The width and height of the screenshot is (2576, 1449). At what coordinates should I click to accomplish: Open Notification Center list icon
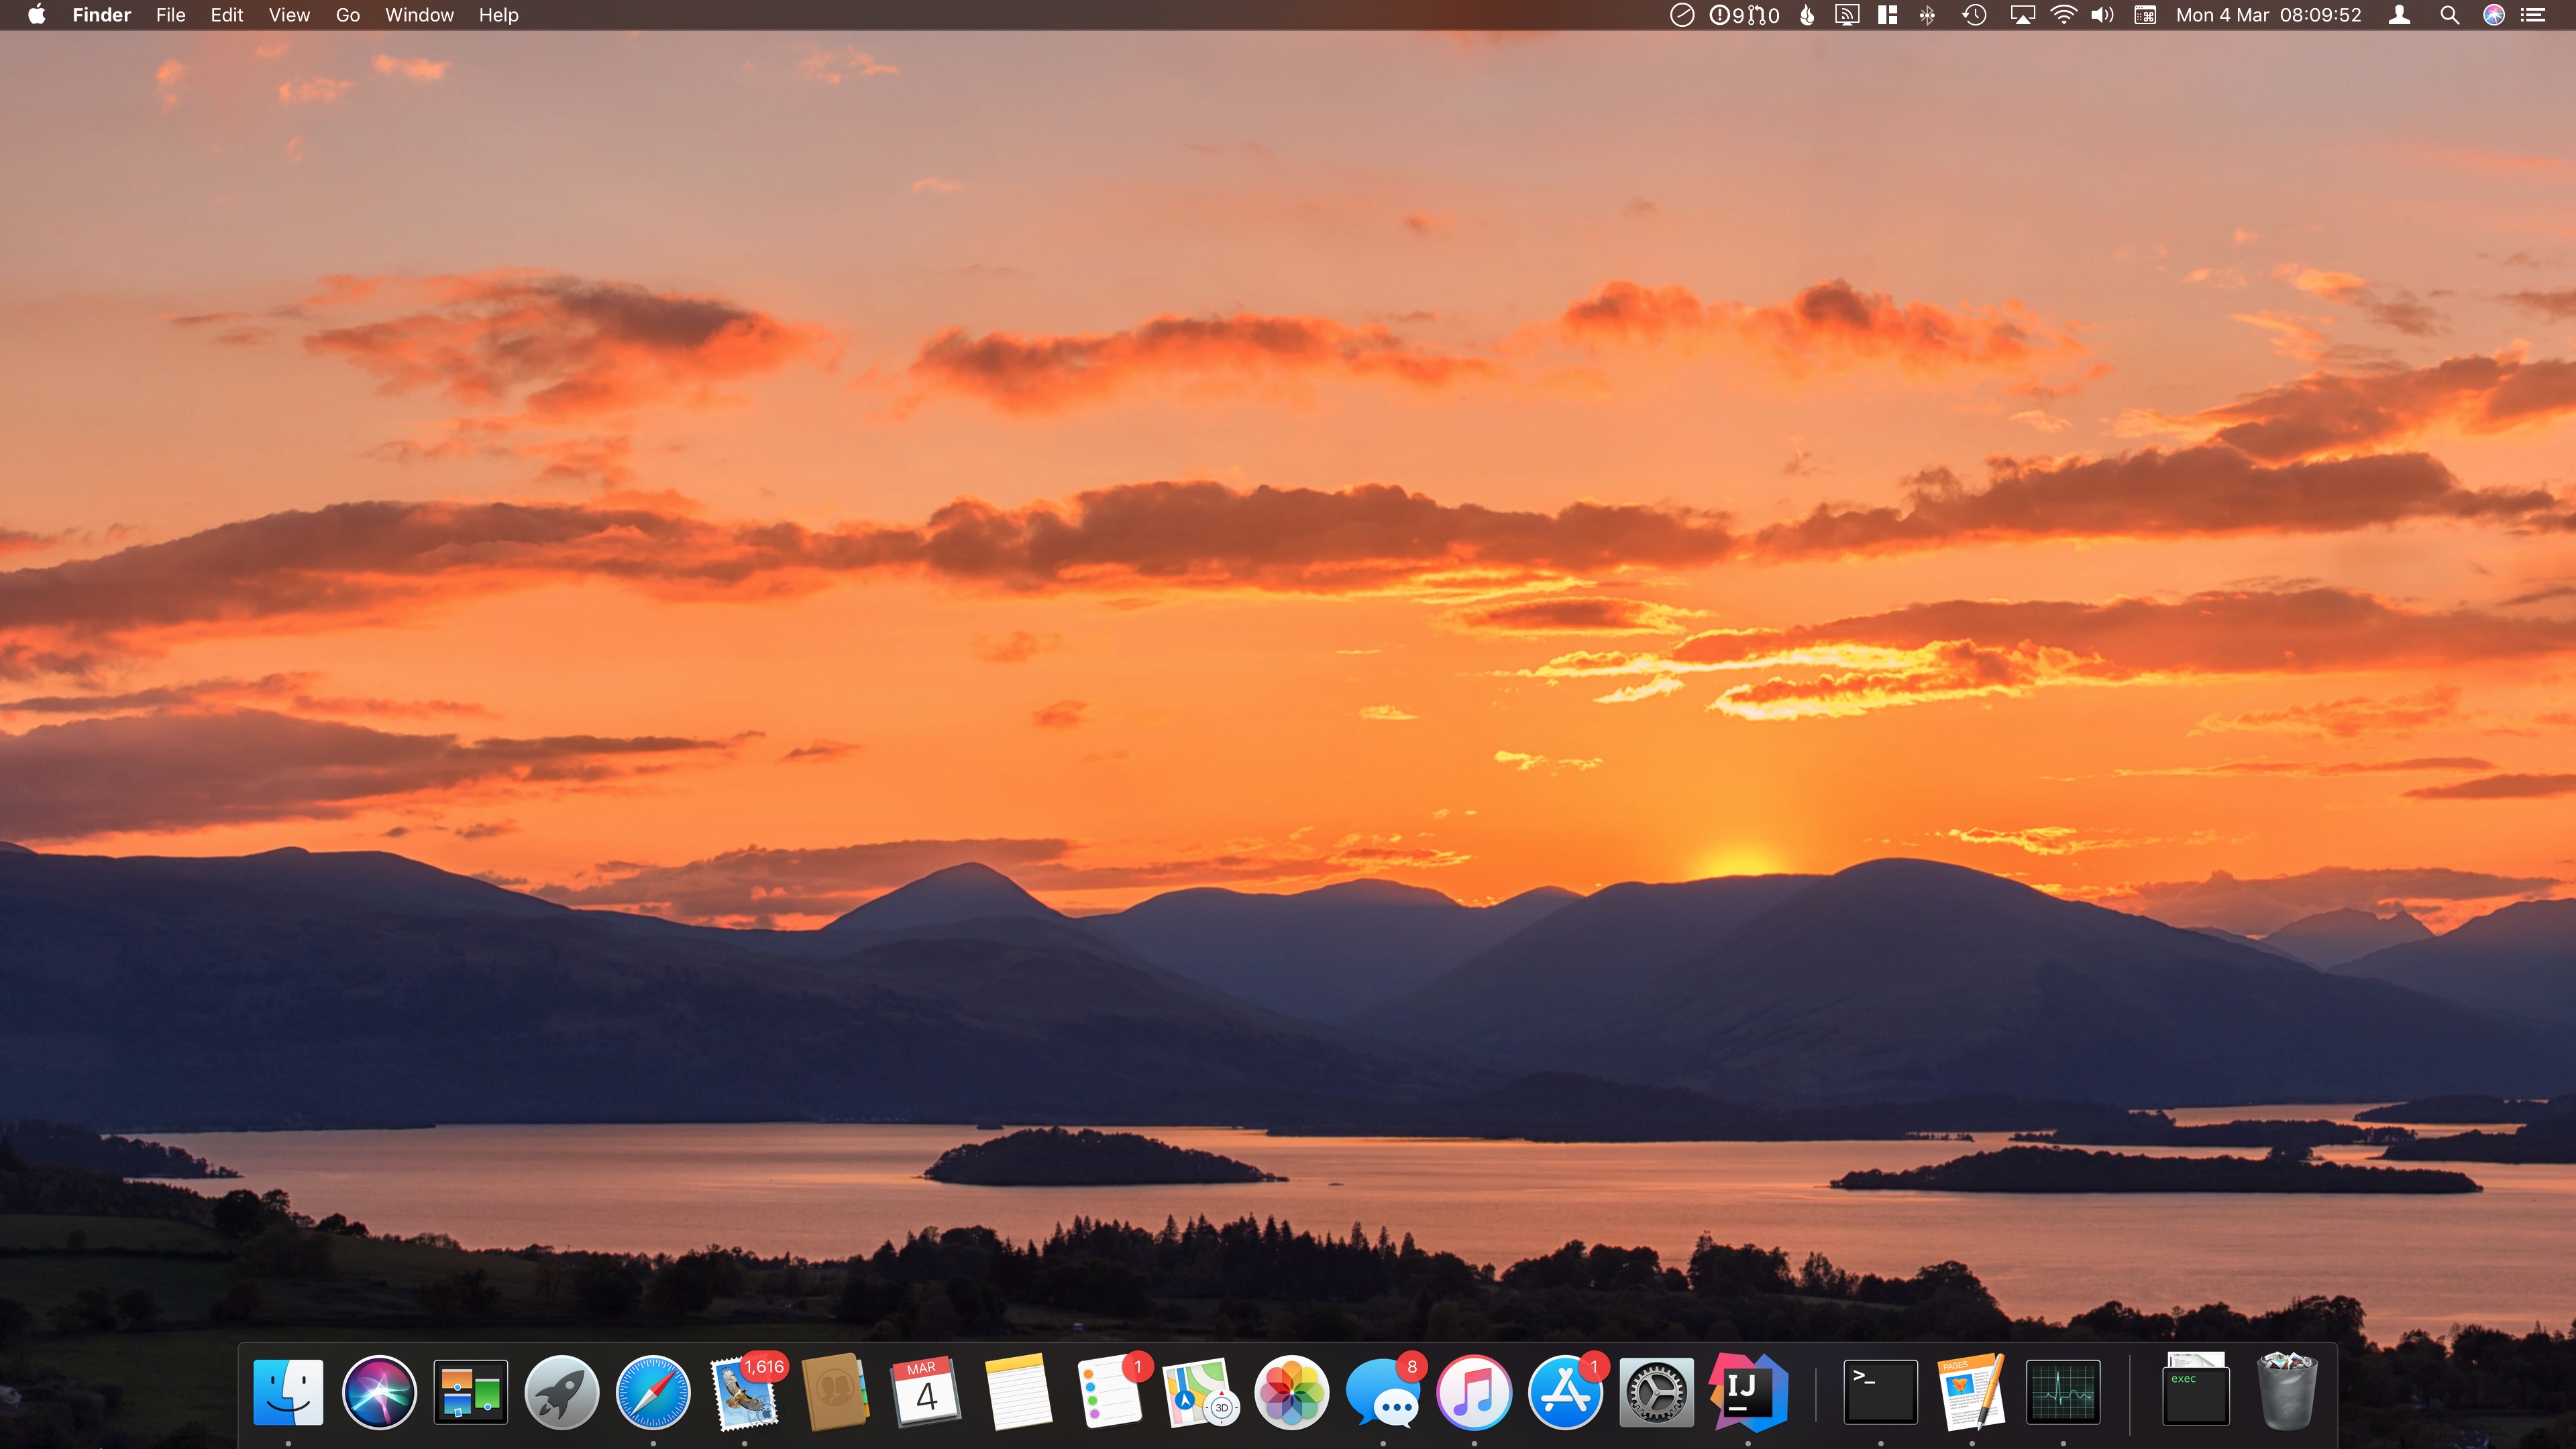(x=2533, y=15)
